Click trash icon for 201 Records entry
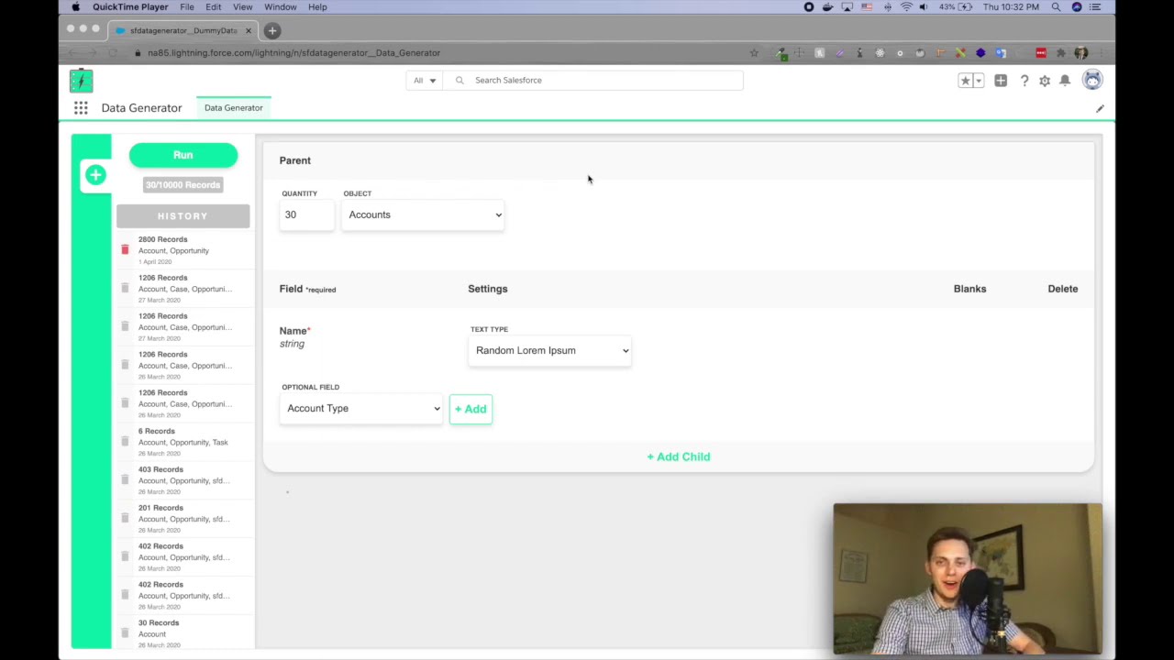Screen dimensions: 1174x660 tap(125, 518)
